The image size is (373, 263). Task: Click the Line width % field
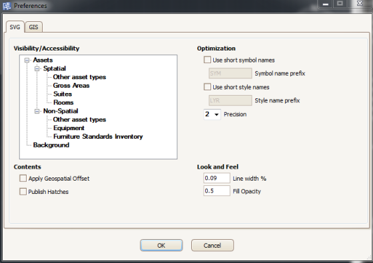216,178
